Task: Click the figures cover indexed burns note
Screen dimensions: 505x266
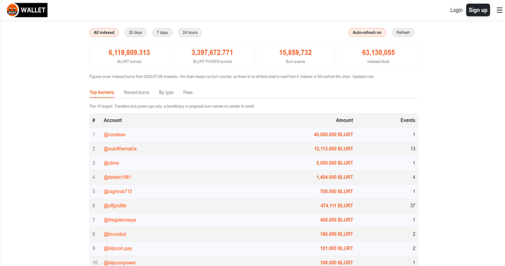Action: click(232, 76)
